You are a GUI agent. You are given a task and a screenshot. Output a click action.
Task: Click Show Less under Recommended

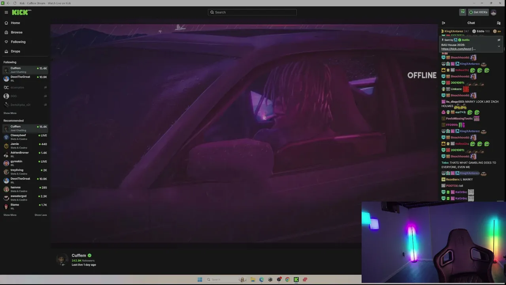click(41, 215)
